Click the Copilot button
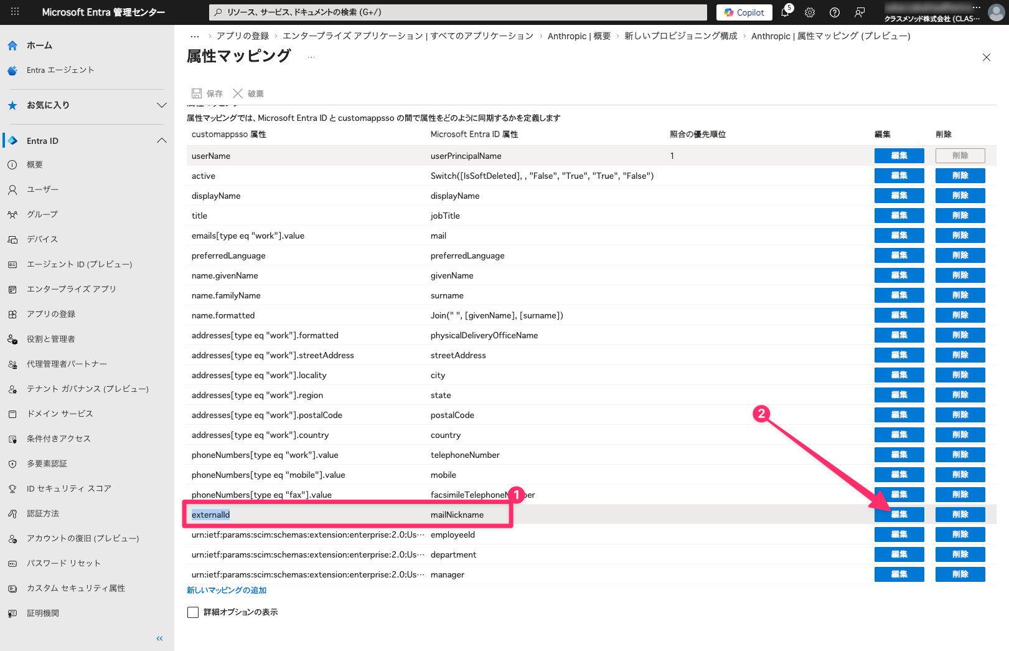Viewport: 1009px width, 651px height. coord(744,12)
